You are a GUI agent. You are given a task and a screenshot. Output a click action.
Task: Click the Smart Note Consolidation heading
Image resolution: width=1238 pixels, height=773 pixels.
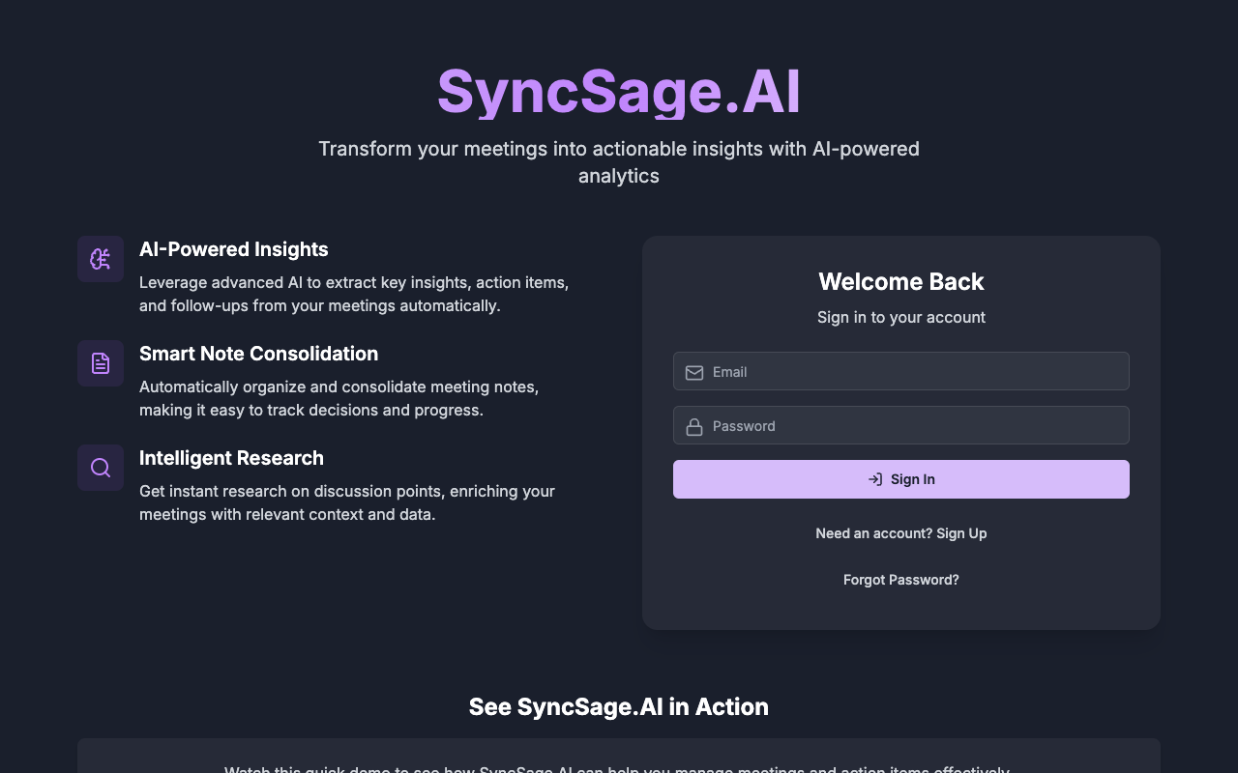258,354
